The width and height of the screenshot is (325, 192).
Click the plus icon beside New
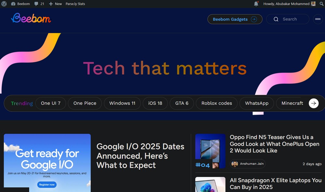[x=51, y=4]
